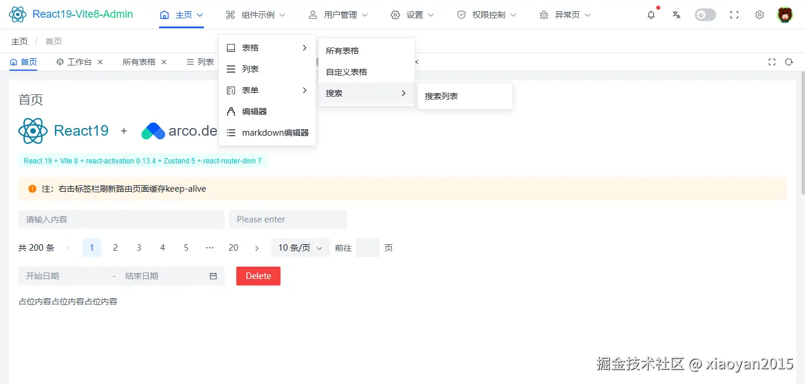The image size is (805, 384).
Task: Click the React logo in the header
Action: pos(18,14)
